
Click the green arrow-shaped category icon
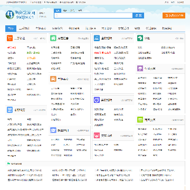[x=140, y=38]
